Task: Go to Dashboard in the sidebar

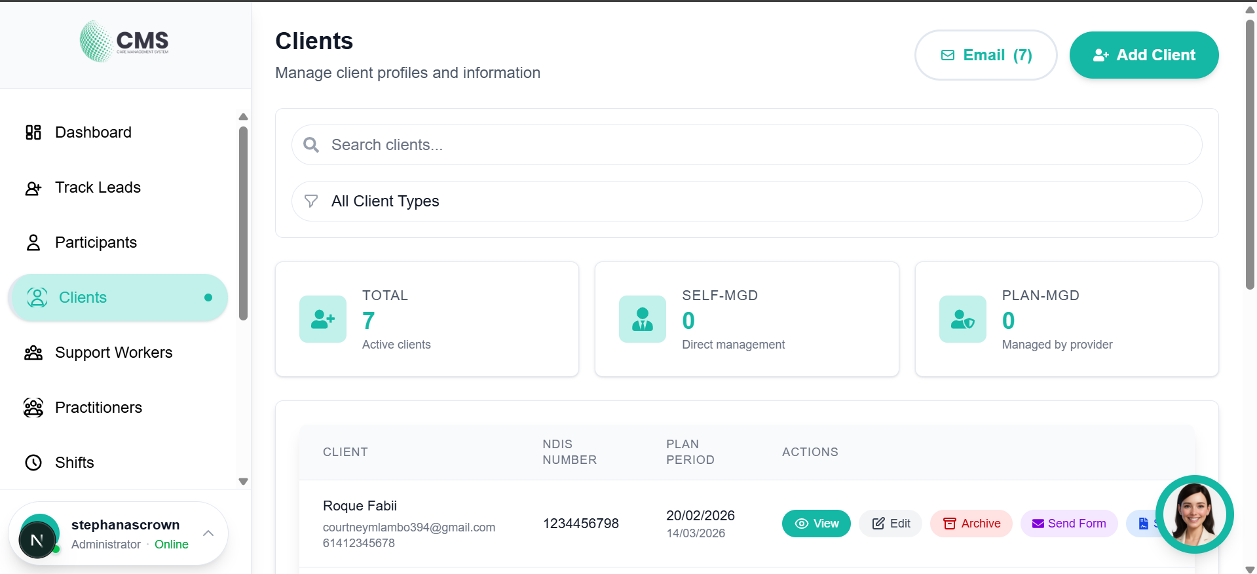Action: pos(93,132)
